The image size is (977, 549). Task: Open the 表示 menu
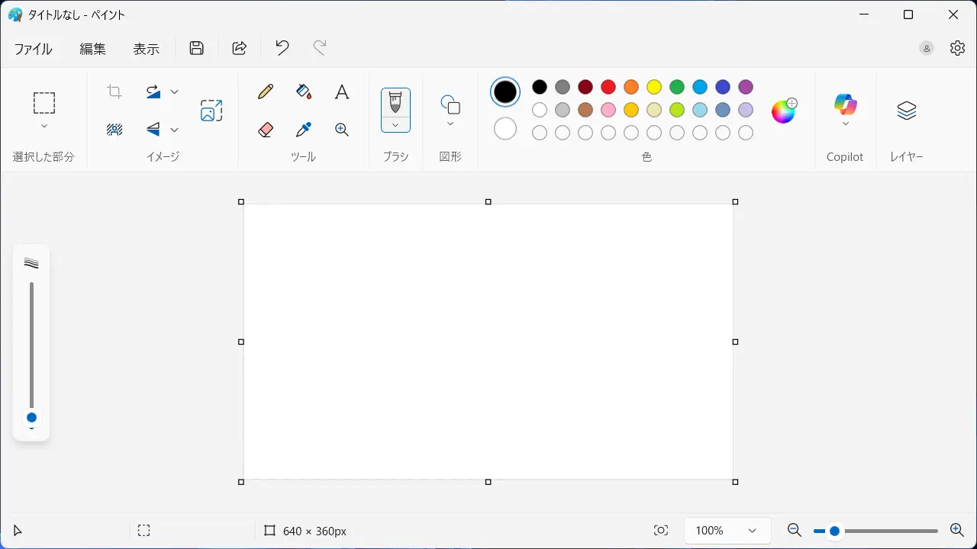coord(147,49)
